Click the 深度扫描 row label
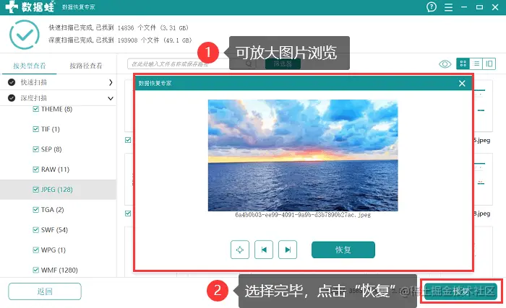Screen dimensions: 506x308 coord(34,98)
